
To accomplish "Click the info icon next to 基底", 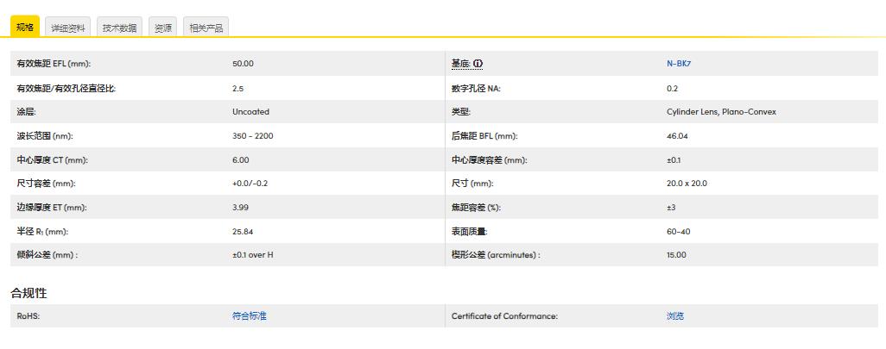I will coord(478,64).
